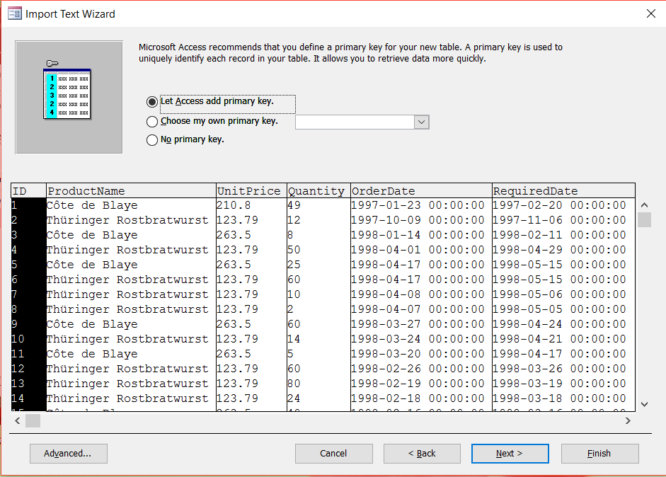Cancel the import wizard

tap(333, 454)
